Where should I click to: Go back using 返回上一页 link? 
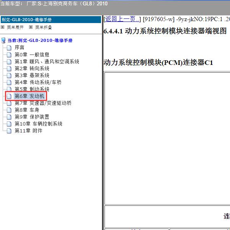click(x=122, y=19)
